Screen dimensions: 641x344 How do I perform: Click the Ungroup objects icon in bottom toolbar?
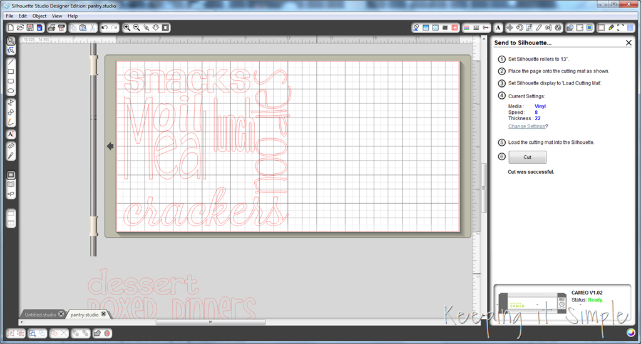tap(21, 333)
